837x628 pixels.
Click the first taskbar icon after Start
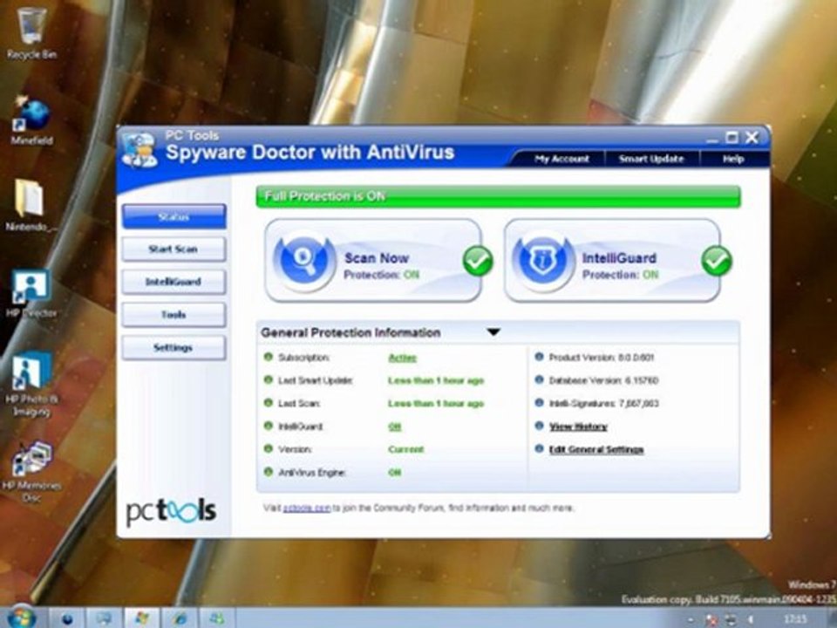[x=67, y=618]
